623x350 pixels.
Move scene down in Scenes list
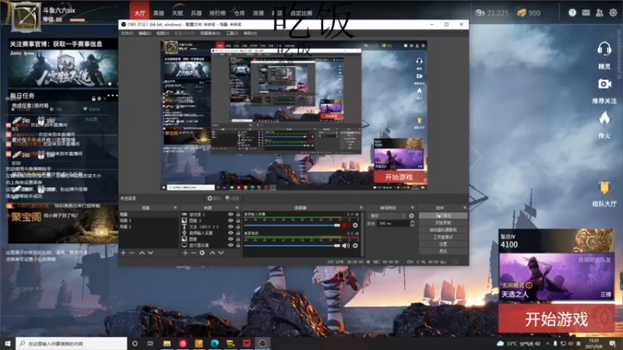coord(150,253)
